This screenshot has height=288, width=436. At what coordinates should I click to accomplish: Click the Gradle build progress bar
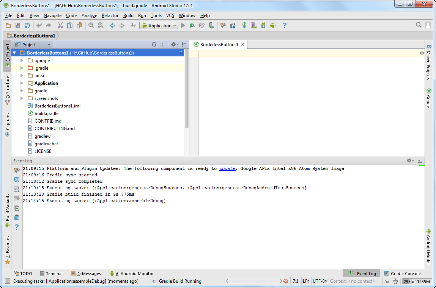click(254, 281)
